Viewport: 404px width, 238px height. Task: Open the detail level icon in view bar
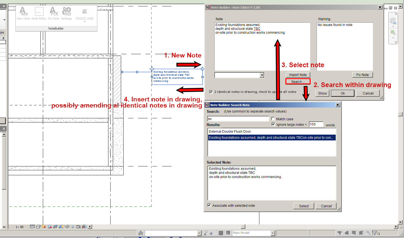tap(32, 227)
